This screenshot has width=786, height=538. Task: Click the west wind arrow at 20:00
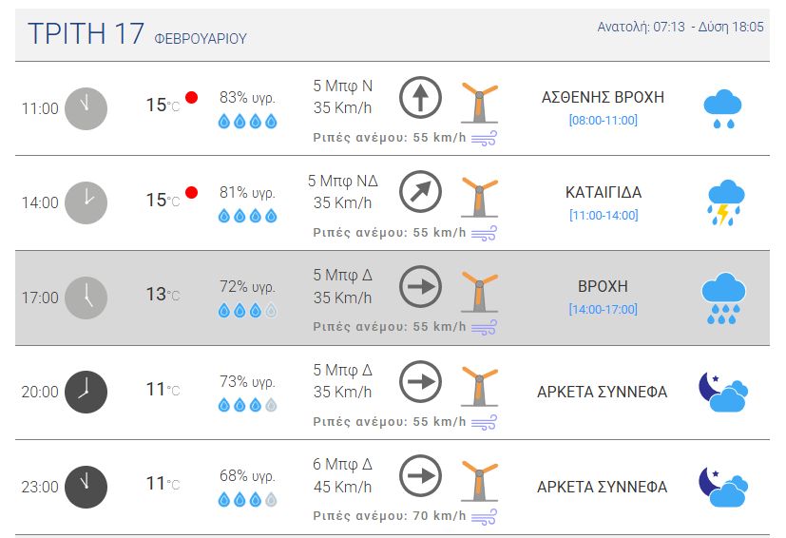click(x=420, y=381)
